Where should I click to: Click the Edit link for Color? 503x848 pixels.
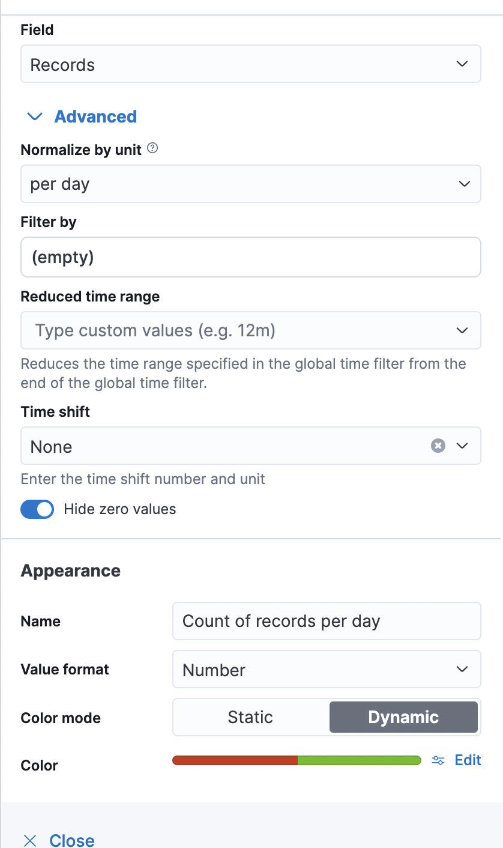468,760
